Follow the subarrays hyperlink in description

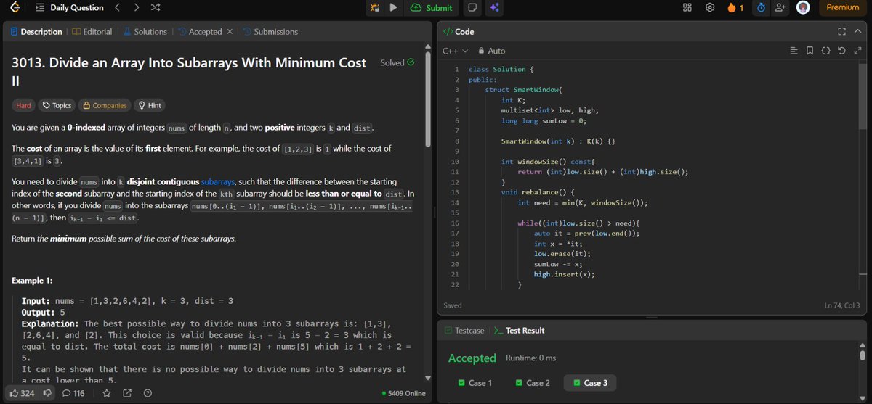pos(219,181)
